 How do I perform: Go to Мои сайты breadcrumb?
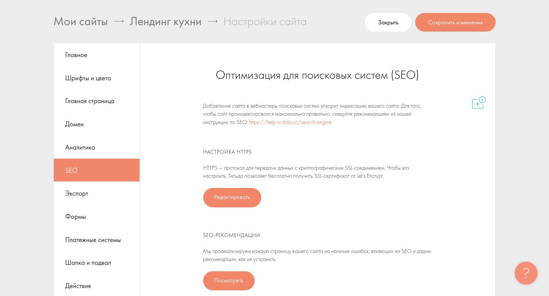pos(81,22)
